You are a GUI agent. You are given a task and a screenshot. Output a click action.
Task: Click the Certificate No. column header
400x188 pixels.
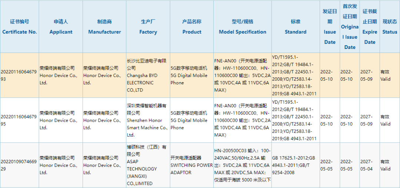(20, 27)
